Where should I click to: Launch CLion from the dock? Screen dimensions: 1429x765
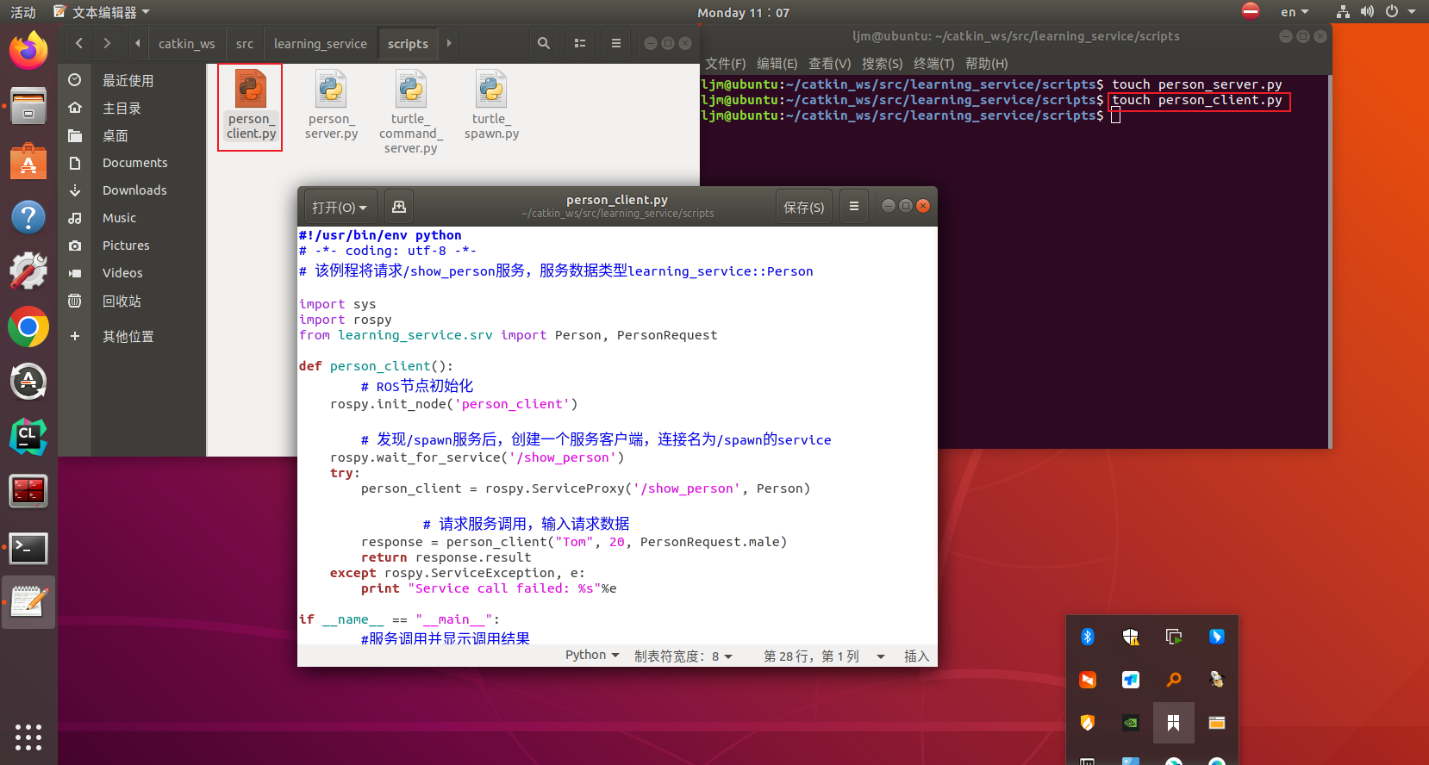coord(28,437)
